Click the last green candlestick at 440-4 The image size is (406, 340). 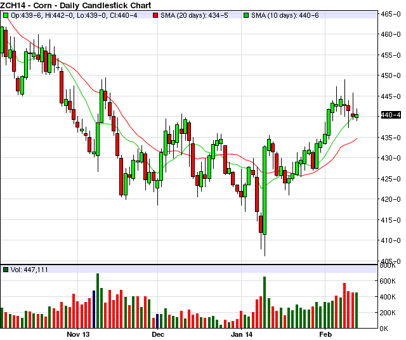click(x=357, y=116)
